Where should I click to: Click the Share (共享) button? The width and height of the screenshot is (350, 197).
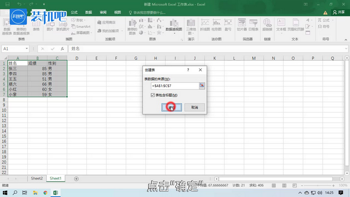click(339, 13)
